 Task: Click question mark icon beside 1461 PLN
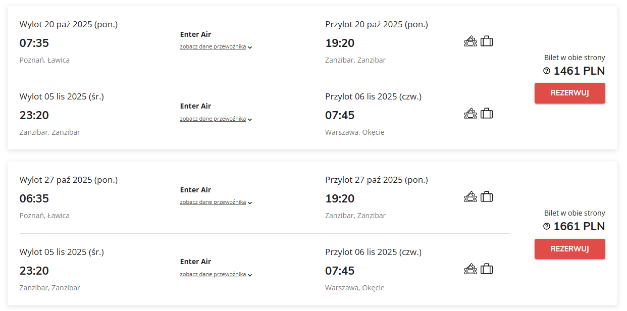pos(547,71)
